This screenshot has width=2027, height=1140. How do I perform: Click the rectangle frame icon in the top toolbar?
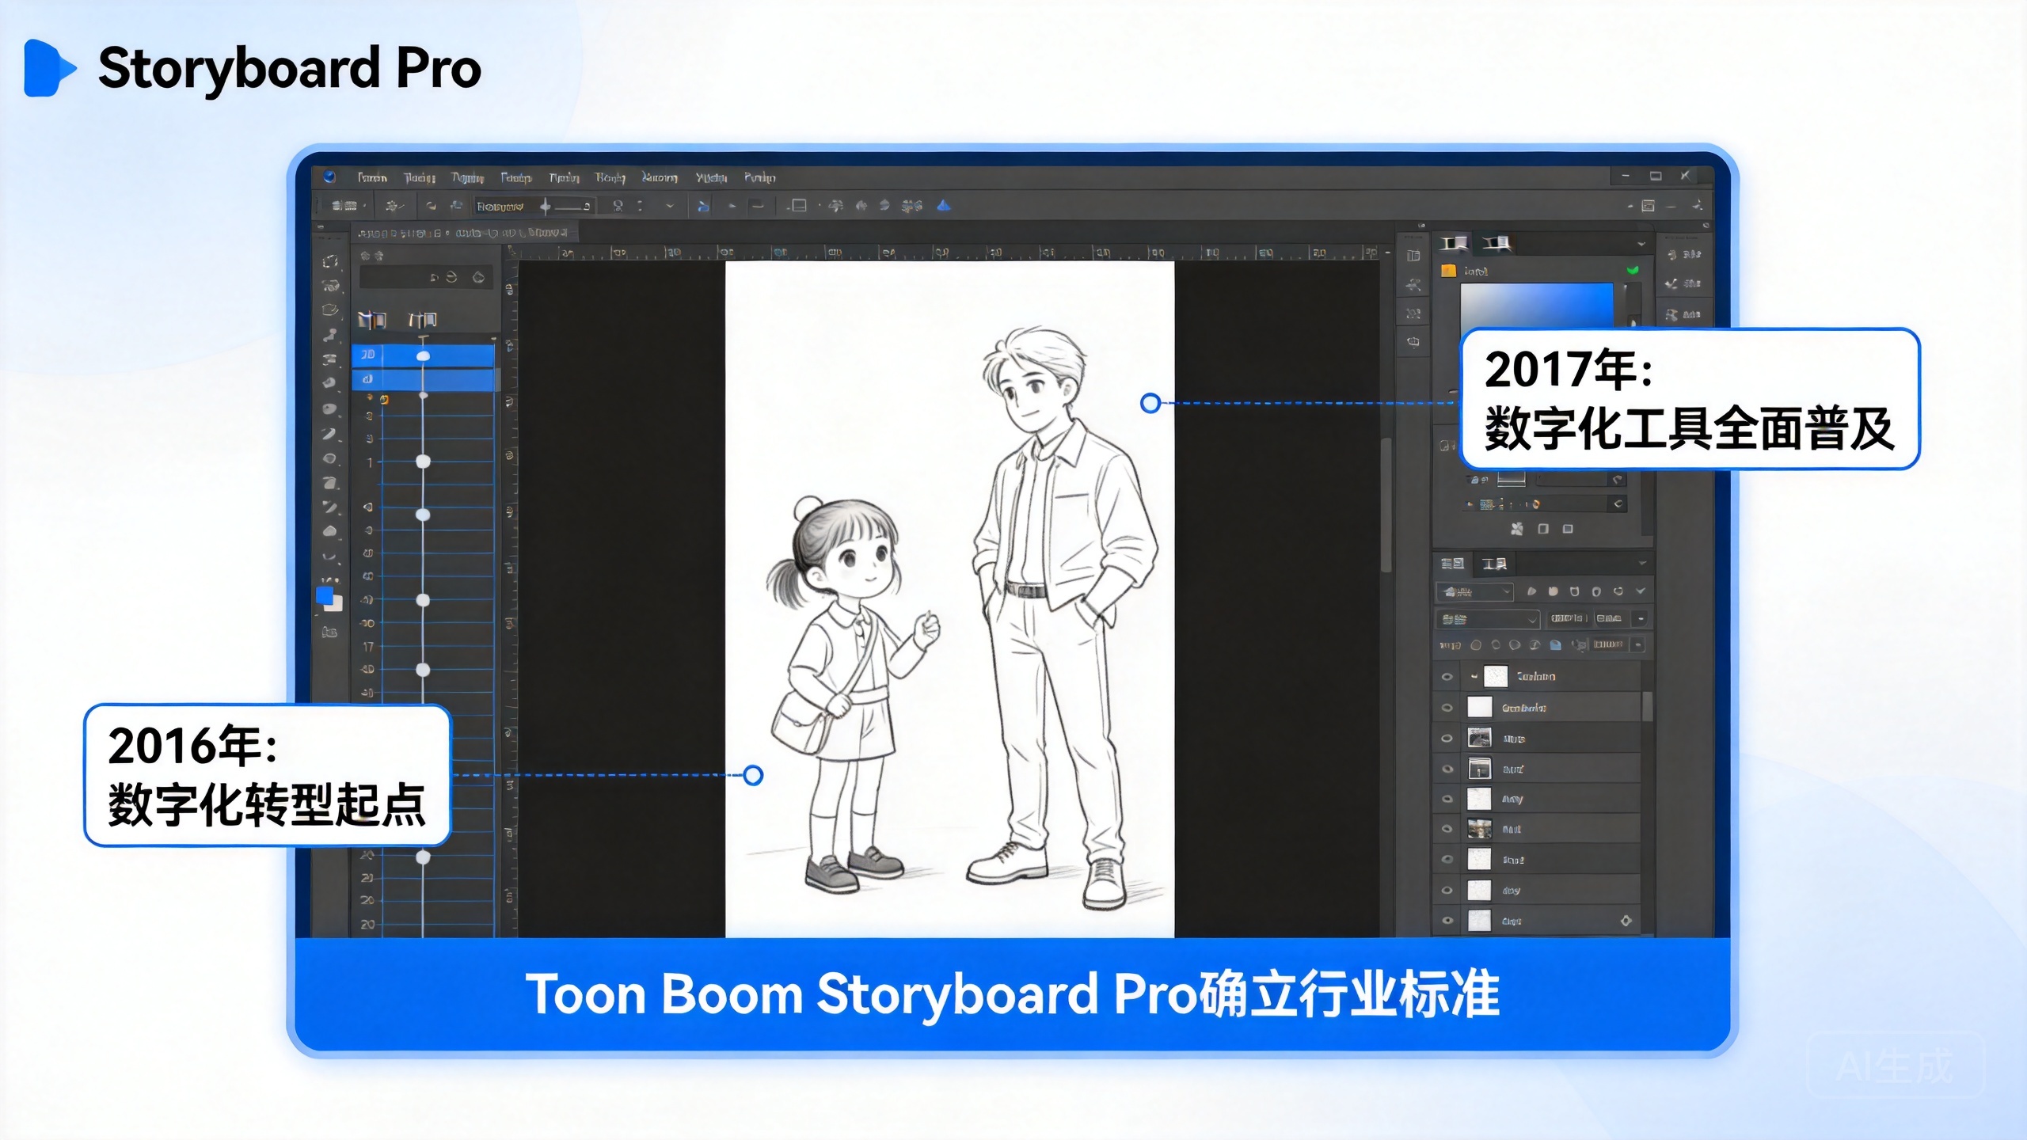[x=799, y=206]
